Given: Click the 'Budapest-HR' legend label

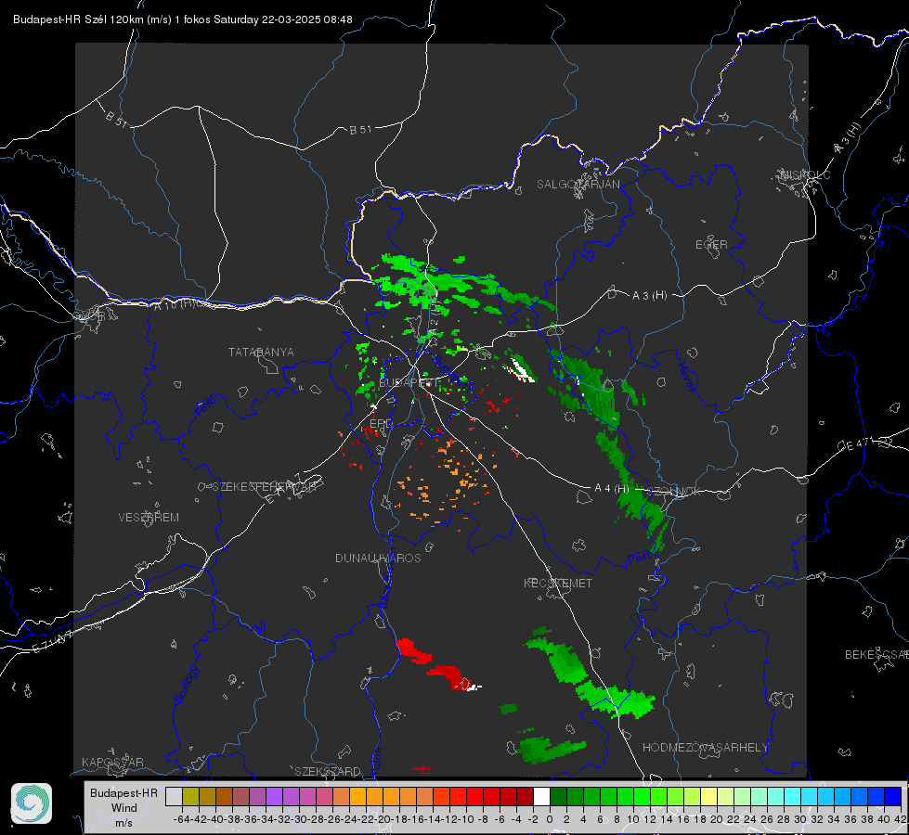Looking at the screenshot, I should tap(123, 793).
